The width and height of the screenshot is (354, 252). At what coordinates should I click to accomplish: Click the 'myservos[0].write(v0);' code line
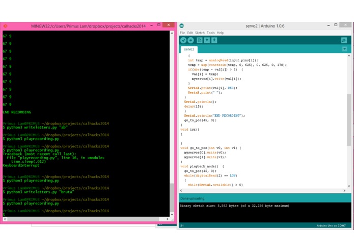tap(205, 153)
